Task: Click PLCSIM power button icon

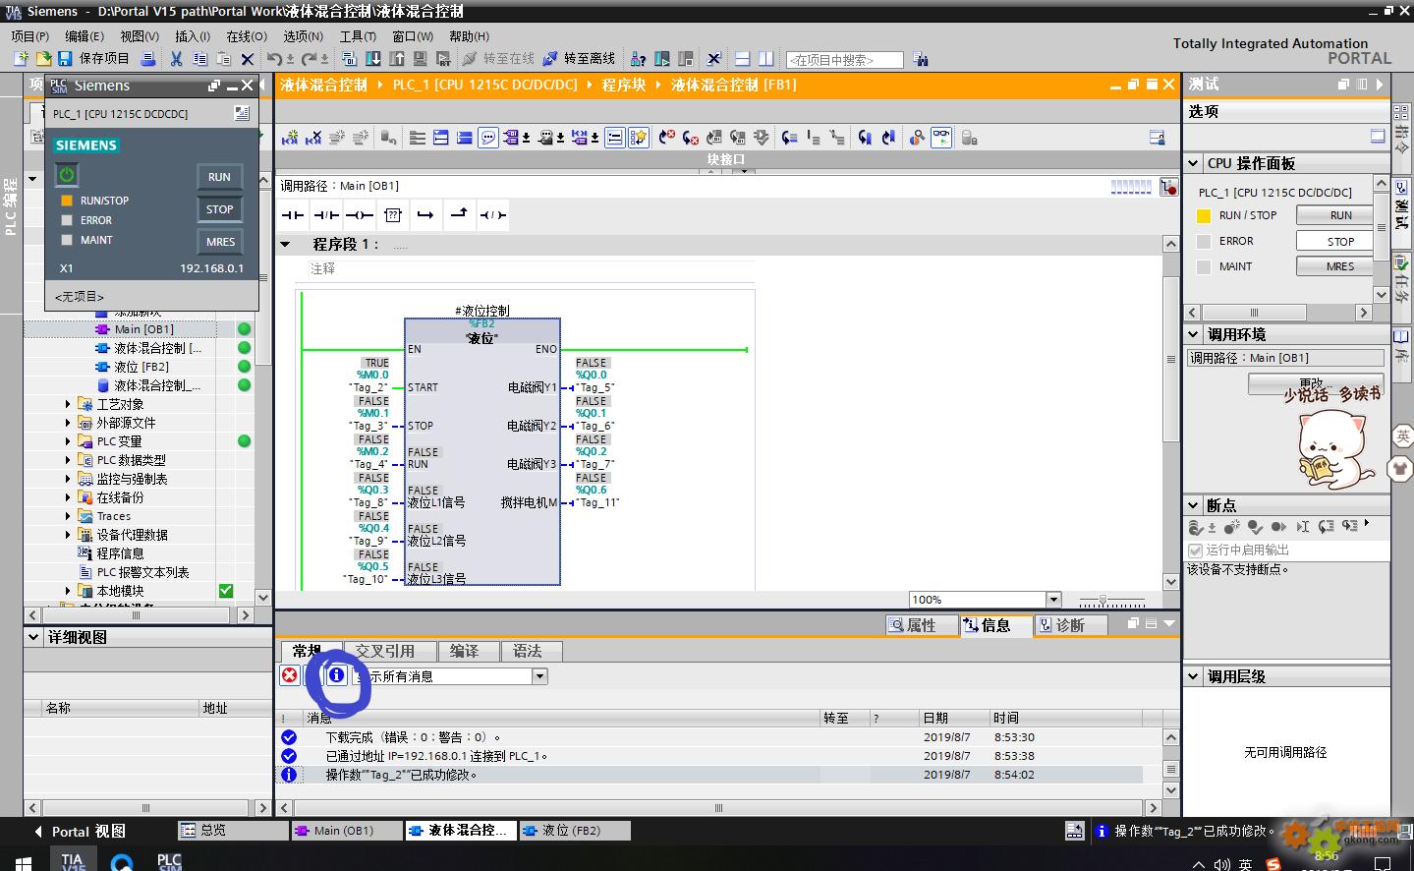Action: click(66, 175)
